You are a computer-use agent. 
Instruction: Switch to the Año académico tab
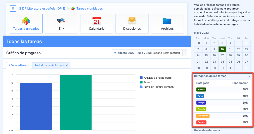(x=19, y=65)
